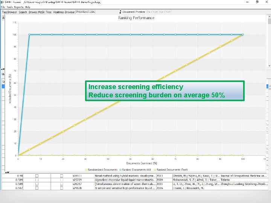Image resolution: width=271 pixels, height=203 pixels.
Task: Click the scroll-down arrow of the top-right scrollbar
Action: pos(269,65)
